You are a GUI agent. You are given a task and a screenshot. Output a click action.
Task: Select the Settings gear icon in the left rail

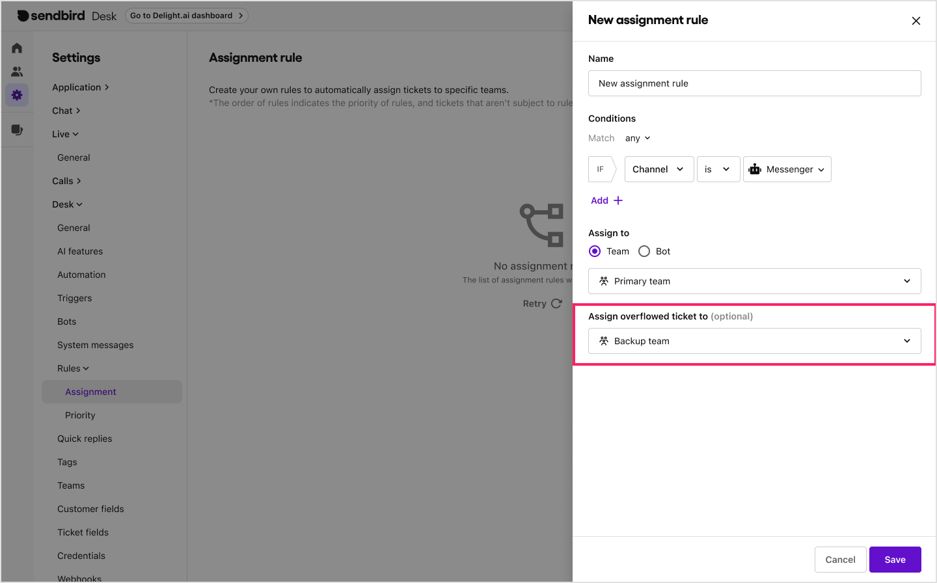(x=17, y=95)
